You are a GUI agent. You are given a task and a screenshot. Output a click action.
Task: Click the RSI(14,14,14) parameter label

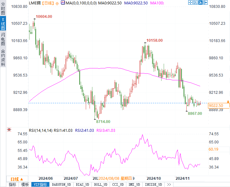point(41,130)
